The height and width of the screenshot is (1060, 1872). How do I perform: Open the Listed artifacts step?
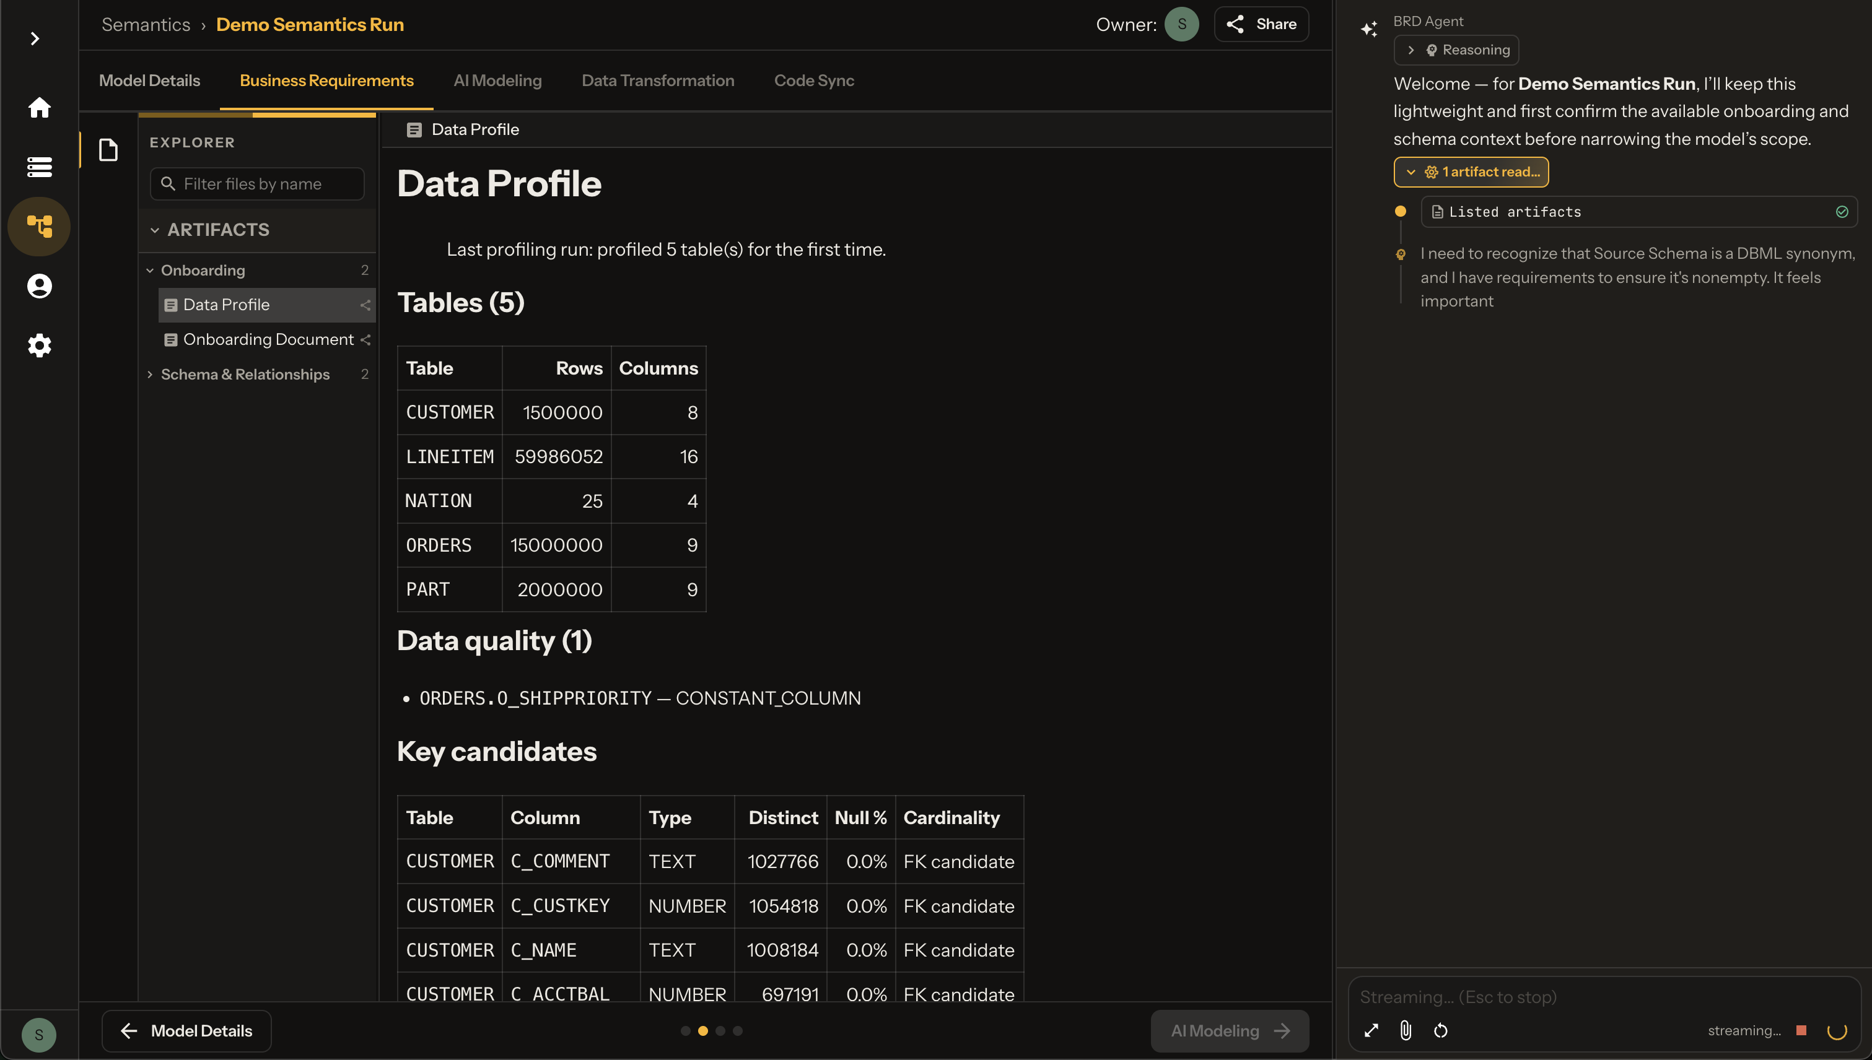[x=1638, y=212]
